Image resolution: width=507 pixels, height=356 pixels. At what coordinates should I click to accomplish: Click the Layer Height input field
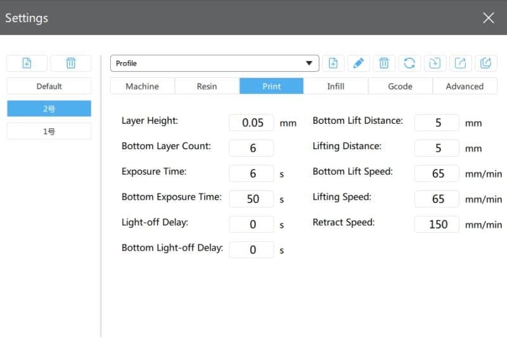(252, 122)
